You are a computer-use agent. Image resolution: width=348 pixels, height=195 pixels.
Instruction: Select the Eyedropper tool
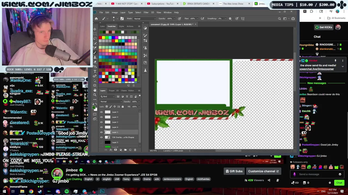pyautogui.click(x=95, y=48)
